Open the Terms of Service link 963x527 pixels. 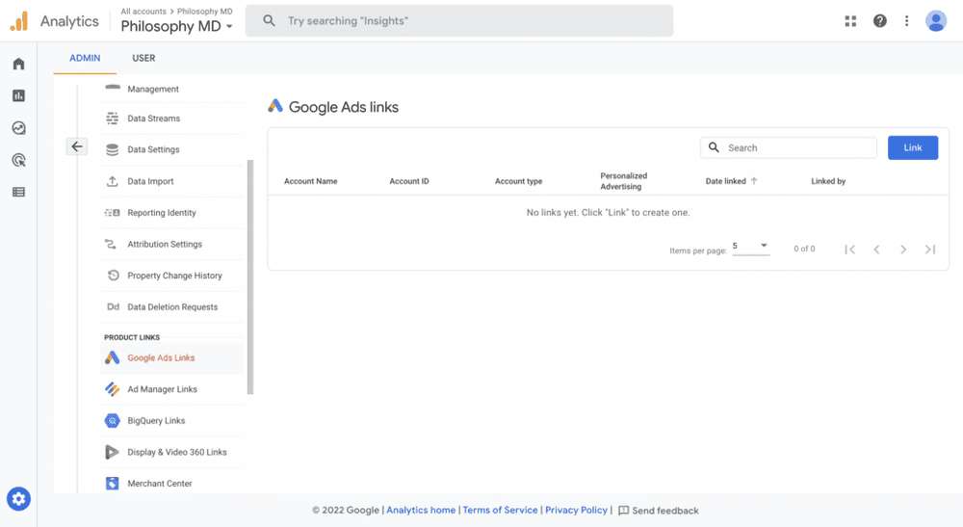coord(500,510)
